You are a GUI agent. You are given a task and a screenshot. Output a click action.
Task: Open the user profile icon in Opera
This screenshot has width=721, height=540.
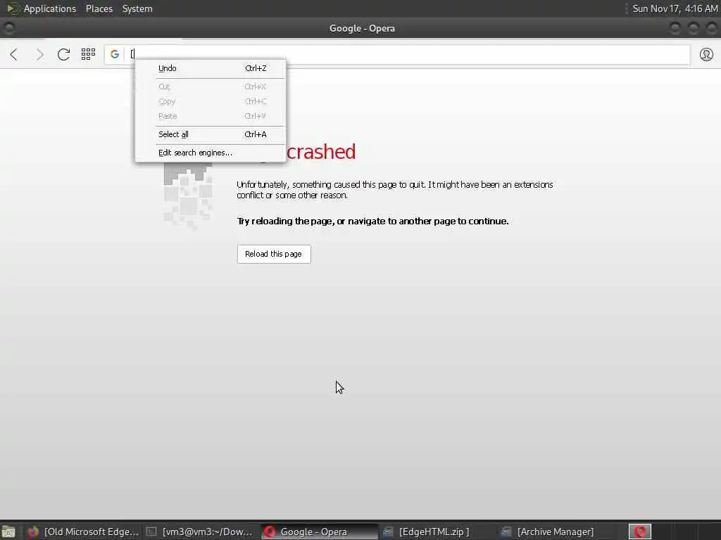pyautogui.click(x=706, y=54)
